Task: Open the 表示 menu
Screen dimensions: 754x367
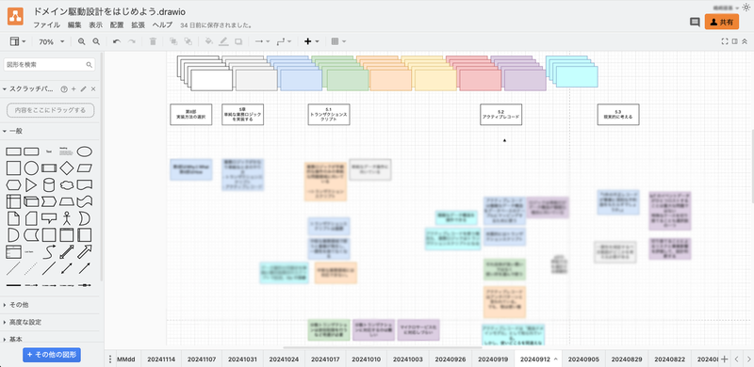Action: (96, 25)
